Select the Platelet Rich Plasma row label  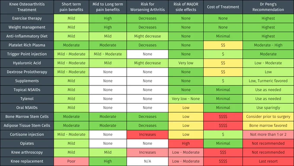[27, 45]
